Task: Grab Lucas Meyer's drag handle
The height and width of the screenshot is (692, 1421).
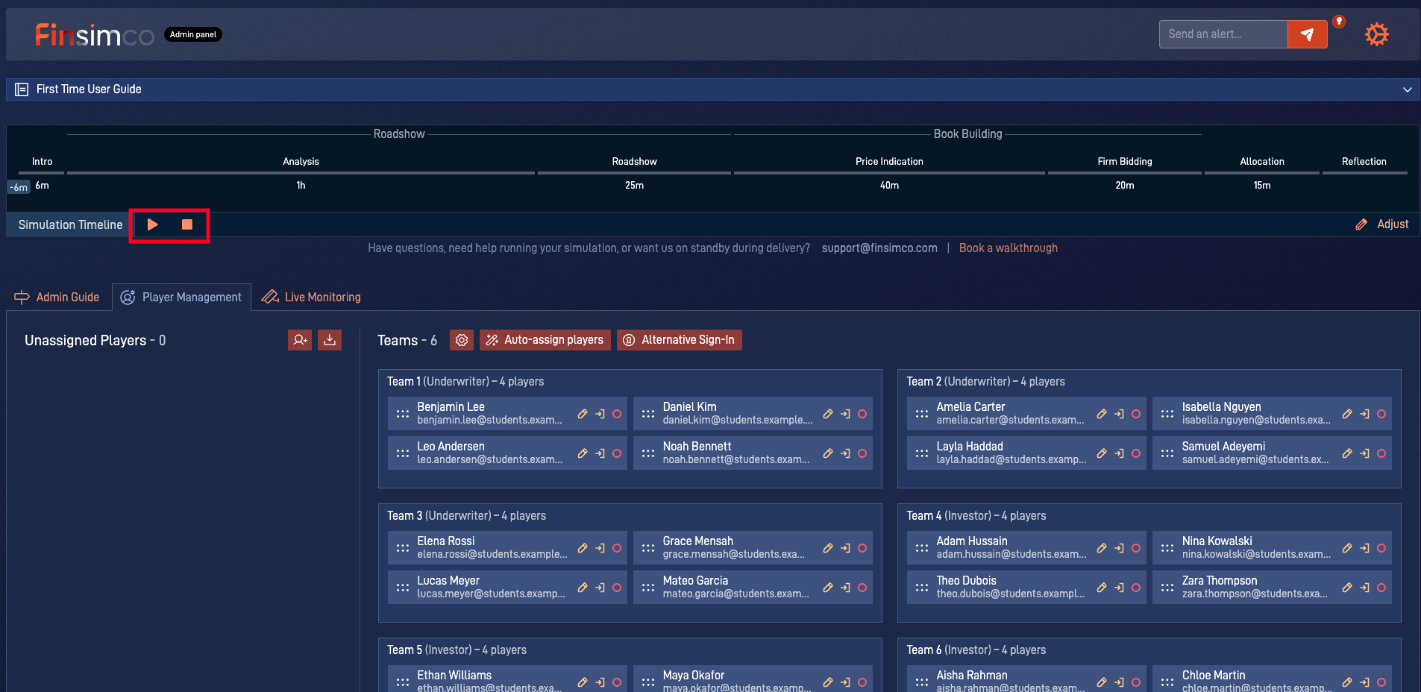Action: tap(403, 588)
